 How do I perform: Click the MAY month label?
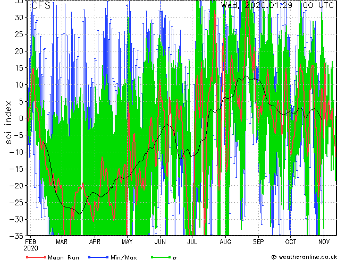[x=127, y=242]
